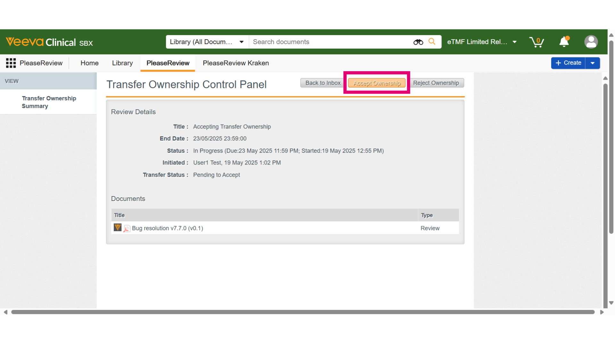Open the notifications bell

point(564,42)
